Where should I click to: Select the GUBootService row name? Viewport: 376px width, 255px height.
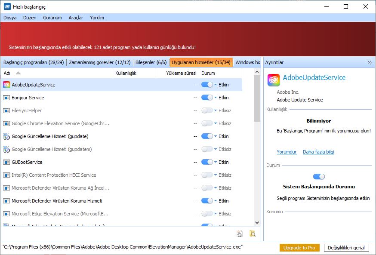27,162
